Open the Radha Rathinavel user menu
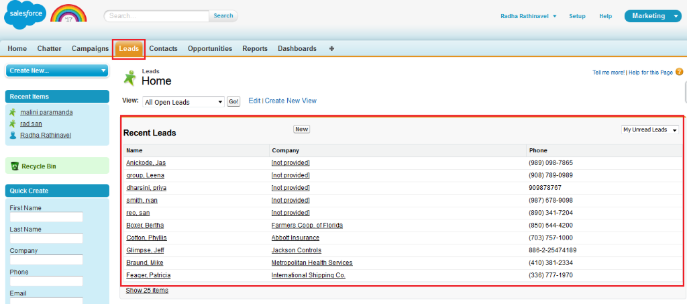Screen dimensions: 687x304 [x=529, y=16]
